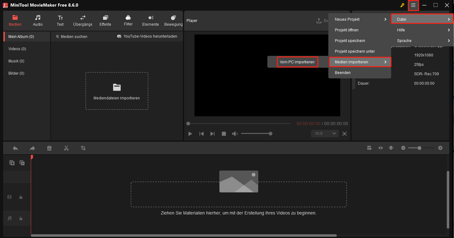Open the Filter library
Image resolution: width=454 pixels, height=238 pixels.
[x=128, y=20]
